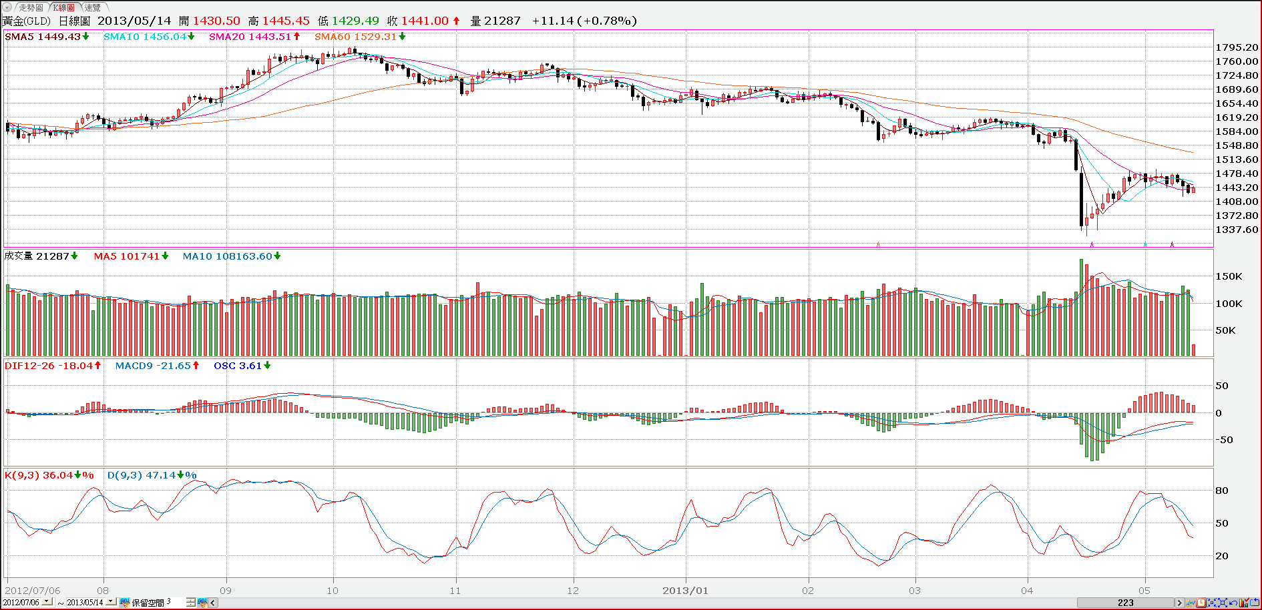Click the 150K volume axis label
1262x610 pixels.
(1229, 276)
